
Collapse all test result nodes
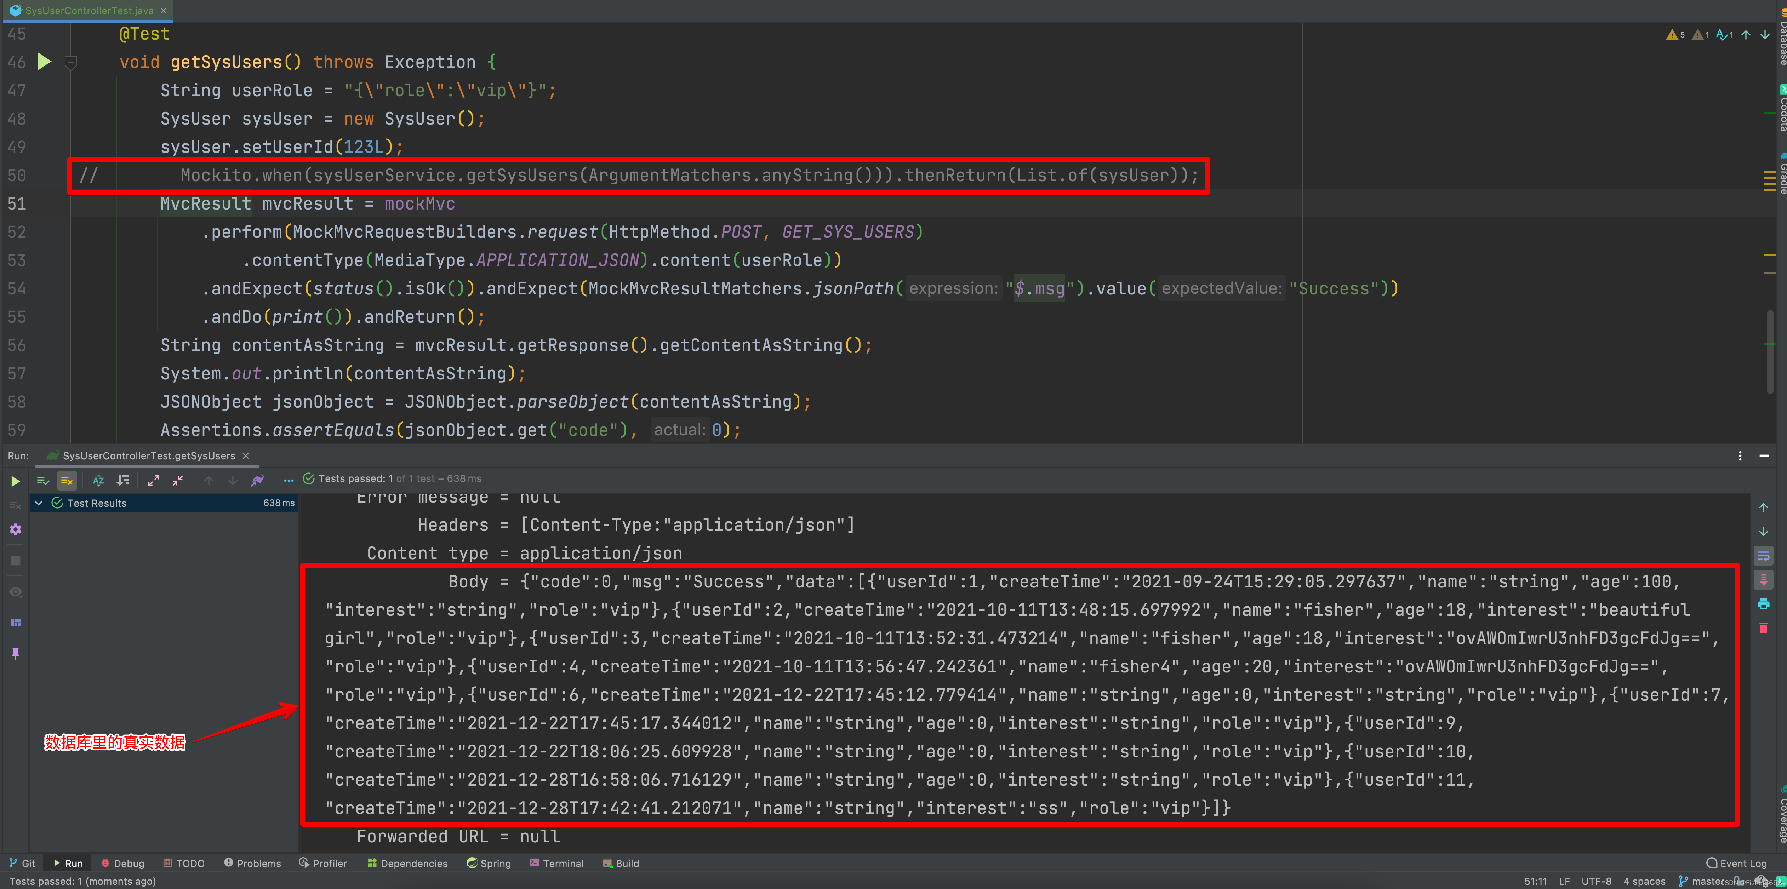[178, 480]
